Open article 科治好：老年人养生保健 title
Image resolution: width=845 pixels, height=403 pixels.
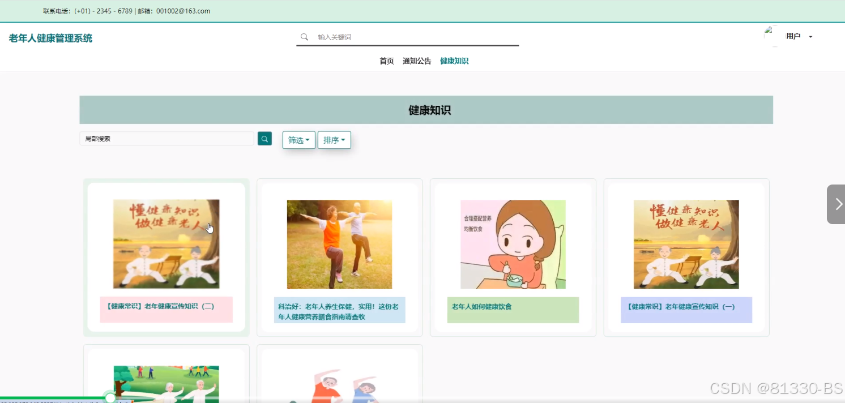[339, 311]
